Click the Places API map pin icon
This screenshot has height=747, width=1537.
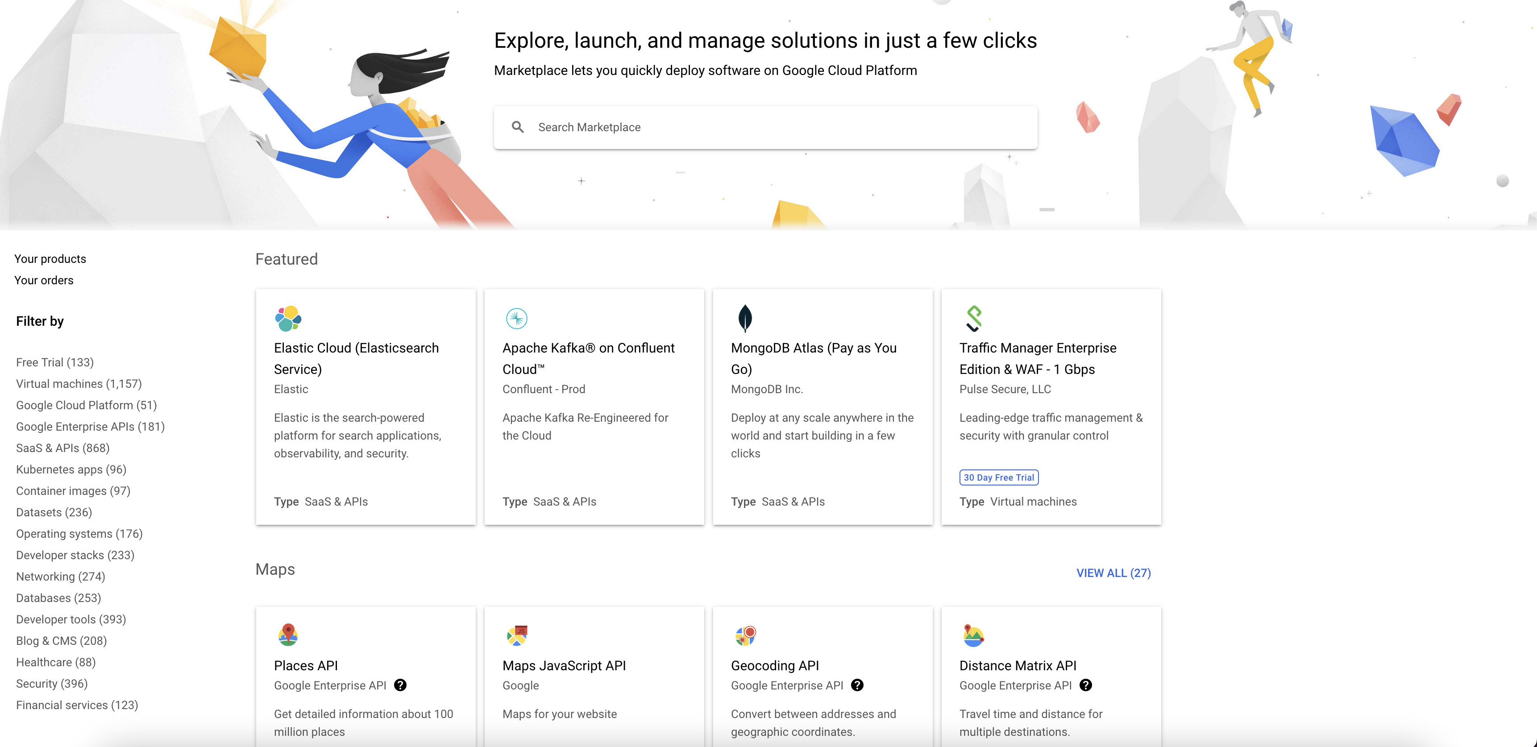(x=288, y=635)
